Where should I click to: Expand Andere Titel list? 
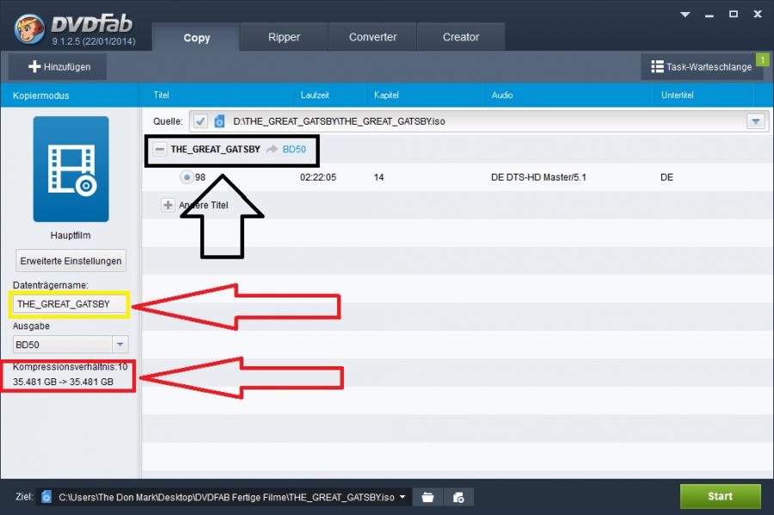(x=168, y=205)
